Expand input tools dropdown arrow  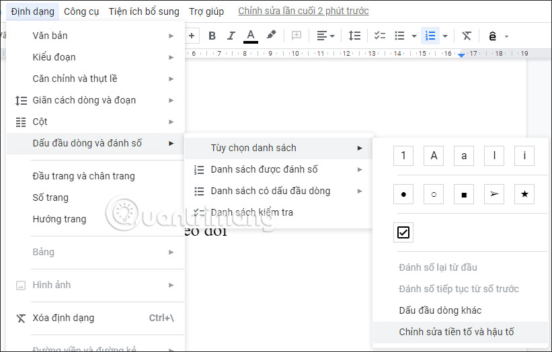click(506, 36)
